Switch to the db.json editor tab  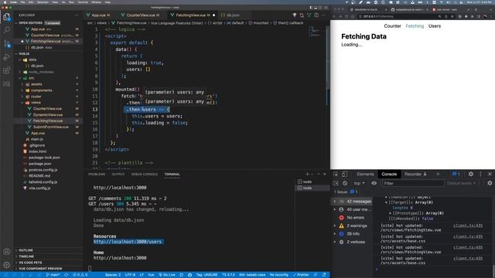pyautogui.click(x=233, y=15)
